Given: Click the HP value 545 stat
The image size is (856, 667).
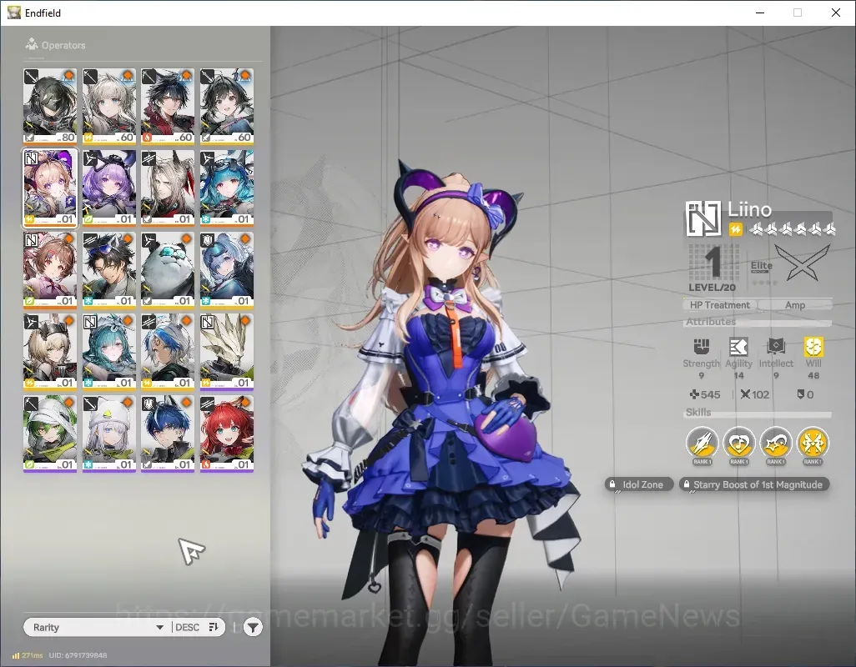Looking at the screenshot, I should (x=705, y=394).
